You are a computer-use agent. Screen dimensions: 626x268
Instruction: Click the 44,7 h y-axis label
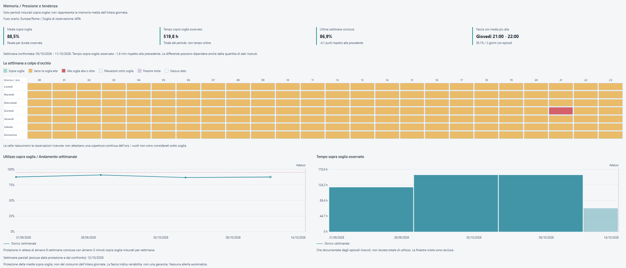tap(323, 216)
